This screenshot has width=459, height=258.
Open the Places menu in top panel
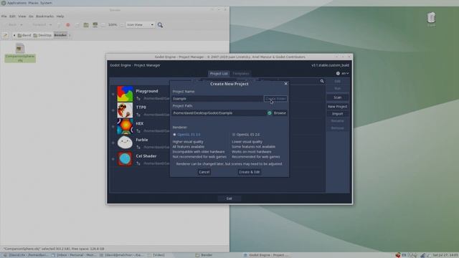point(34,3)
